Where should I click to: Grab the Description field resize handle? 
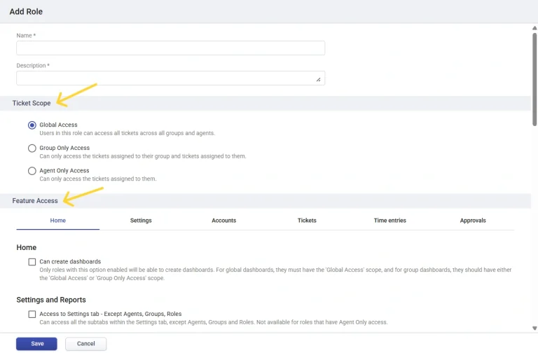319,80
